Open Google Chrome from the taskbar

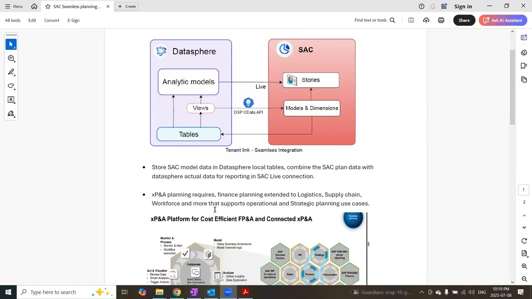[177, 292]
